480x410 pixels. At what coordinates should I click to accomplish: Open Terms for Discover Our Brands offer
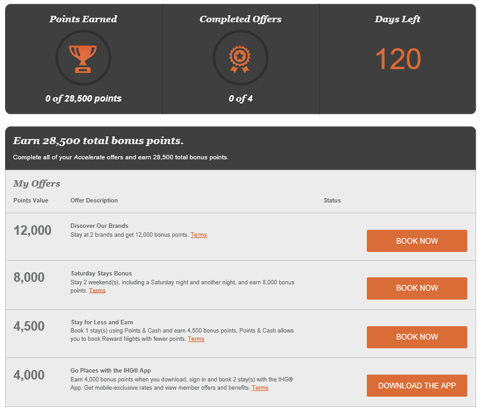click(x=198, y=235)
